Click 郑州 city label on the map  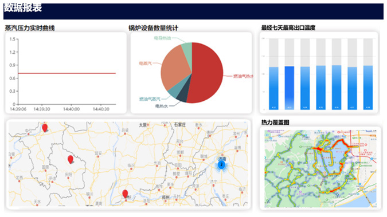click(x=166, y=198)
